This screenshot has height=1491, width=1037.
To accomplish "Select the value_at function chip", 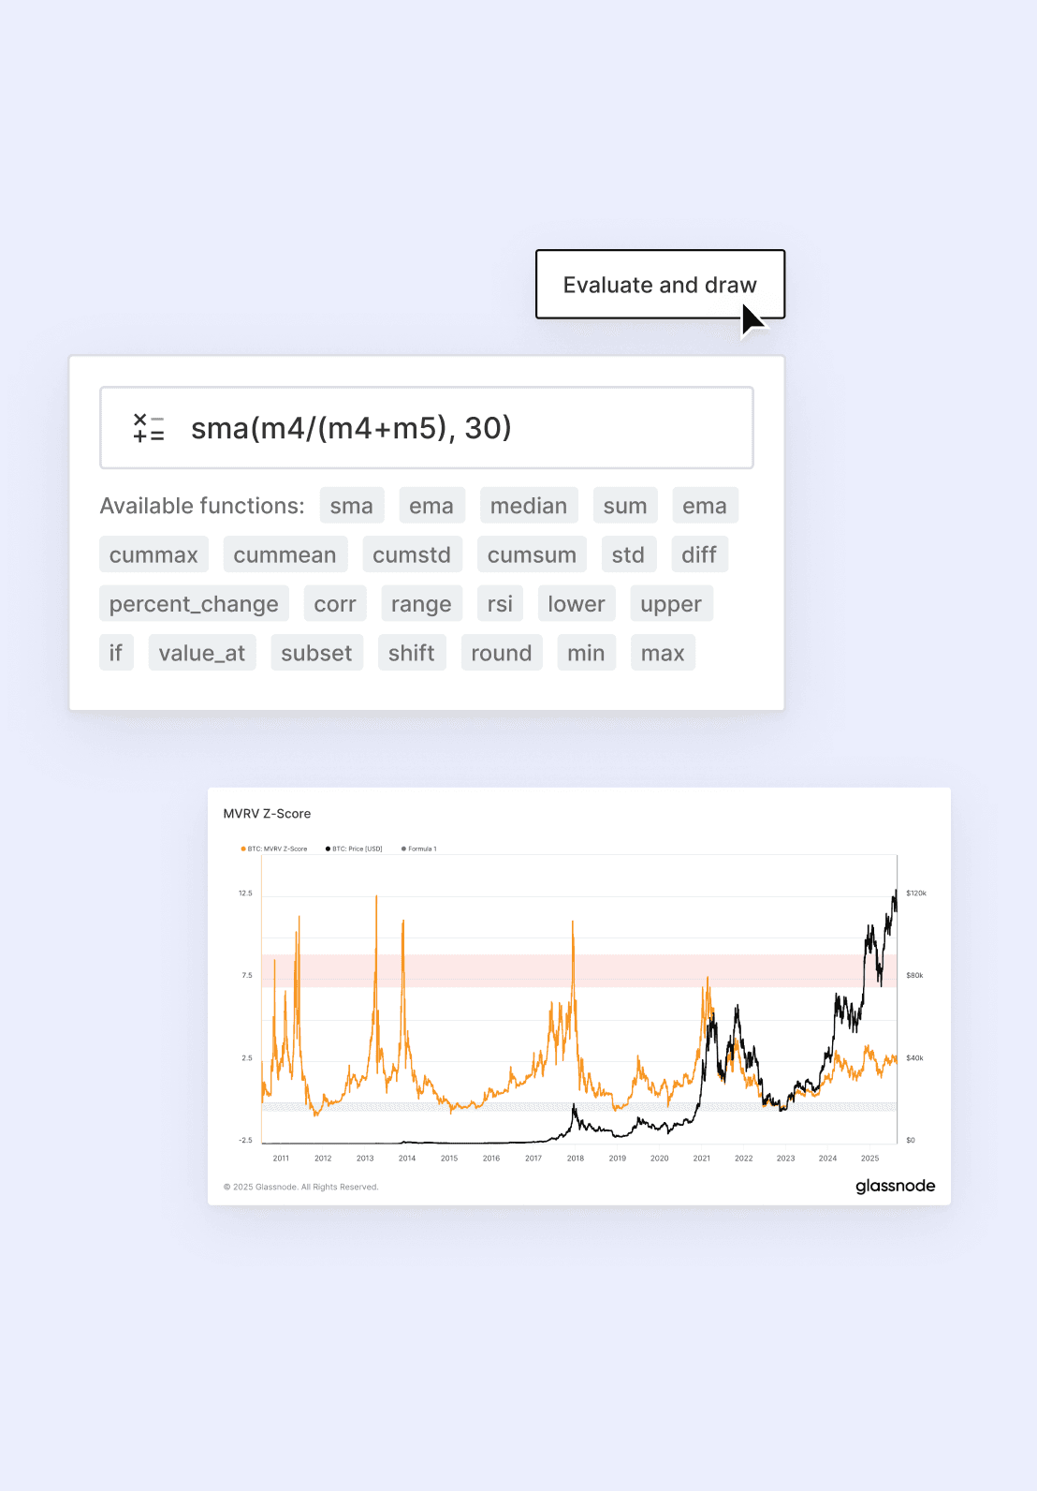I will (x=201, y=652).
